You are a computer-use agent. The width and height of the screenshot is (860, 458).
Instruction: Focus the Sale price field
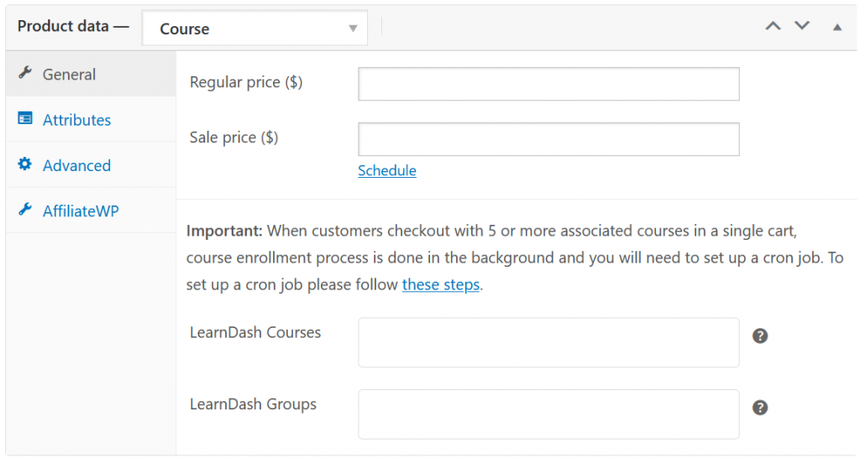point(548,139)
